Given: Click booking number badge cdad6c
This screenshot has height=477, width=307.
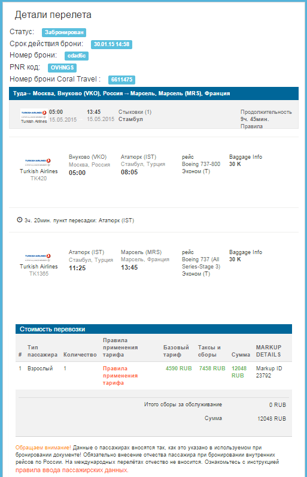Looking at the screenshot, I should (77, 56).
